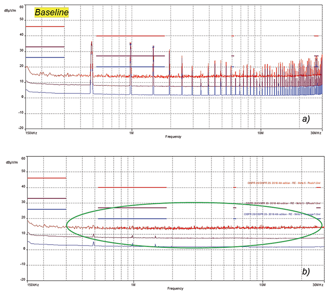Click the 150kHz label on lower chart
The height and width of the screenshot is (293, 329).
click(33, 284)
